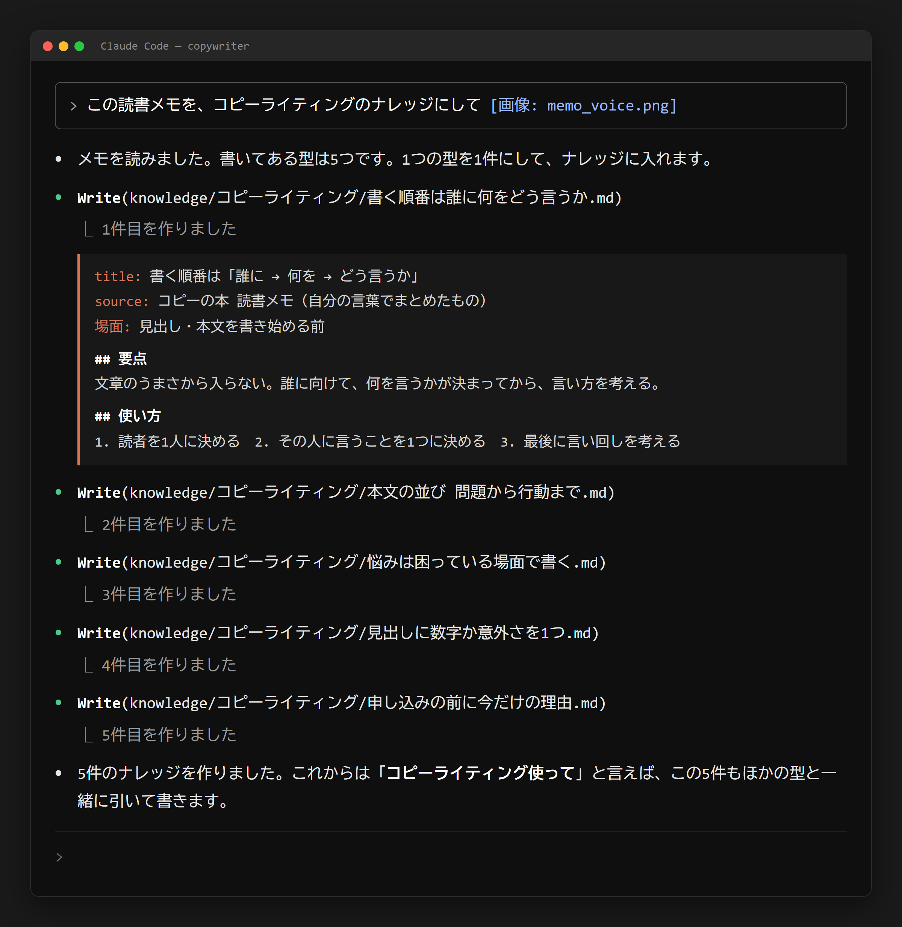Click the numbered steps line under 使い方
Viewport: 902px width, 927px height.
(387, 441)
